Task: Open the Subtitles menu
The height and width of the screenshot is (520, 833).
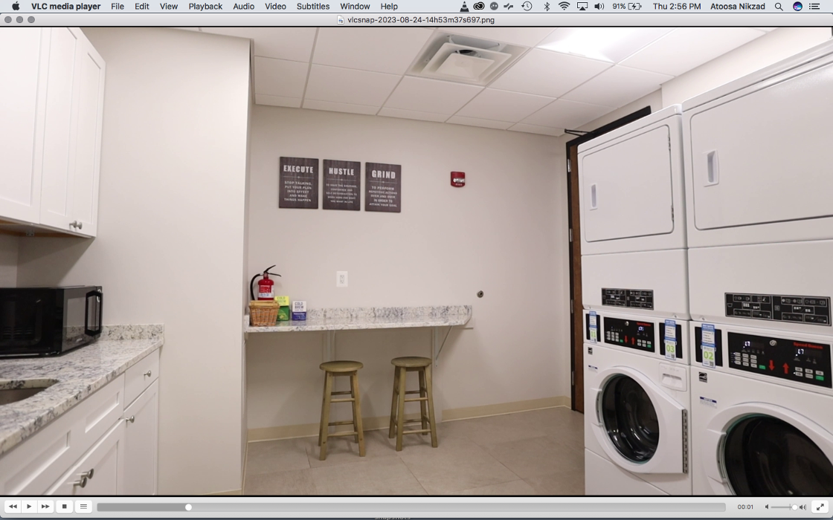Action: (x=313, y=6)
